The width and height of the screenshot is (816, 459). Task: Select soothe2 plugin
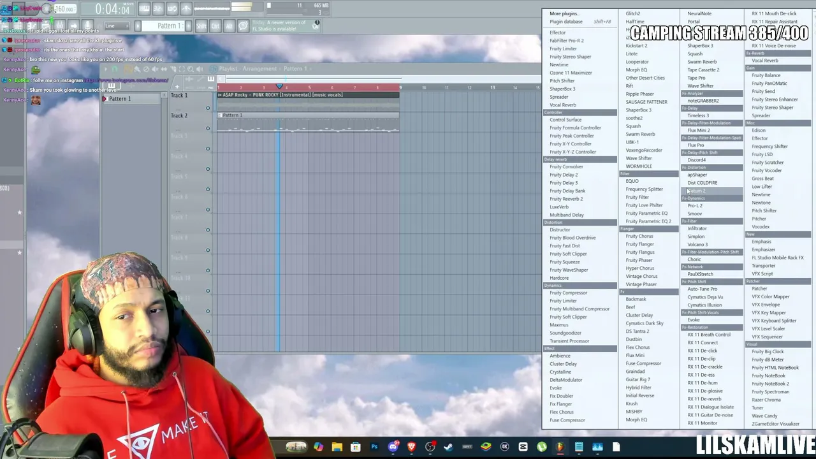634,118
